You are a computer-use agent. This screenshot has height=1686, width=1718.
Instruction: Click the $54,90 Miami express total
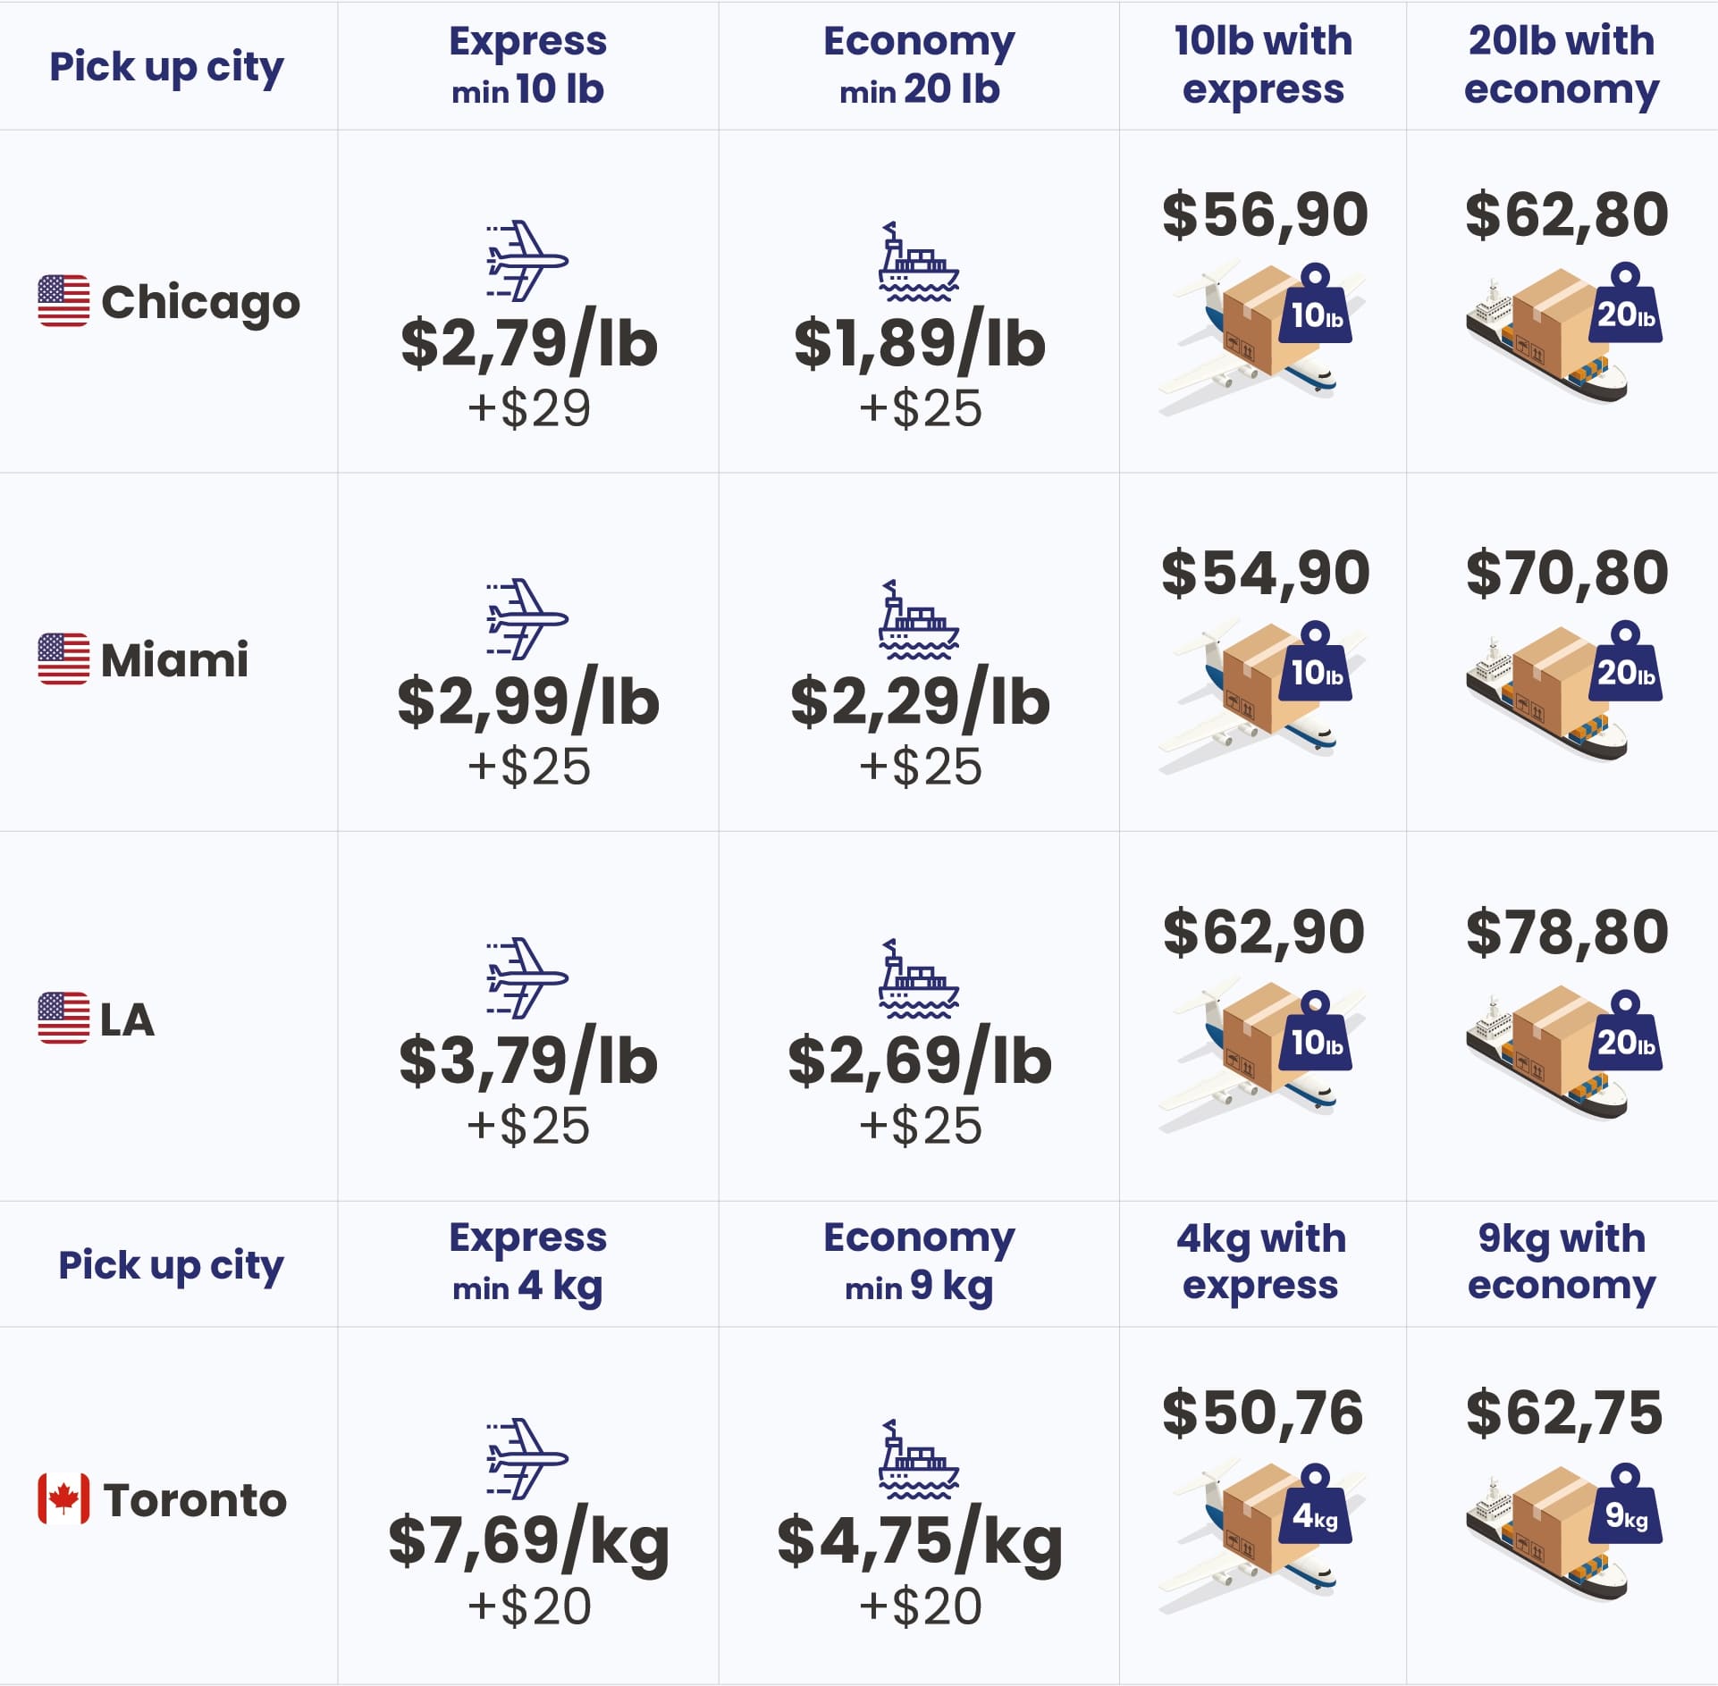pyautogui.click(x=1266, y=572)
